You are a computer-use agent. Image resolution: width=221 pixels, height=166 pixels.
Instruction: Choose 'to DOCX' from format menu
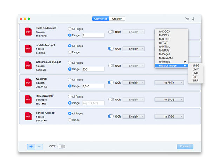click(172, 32)
